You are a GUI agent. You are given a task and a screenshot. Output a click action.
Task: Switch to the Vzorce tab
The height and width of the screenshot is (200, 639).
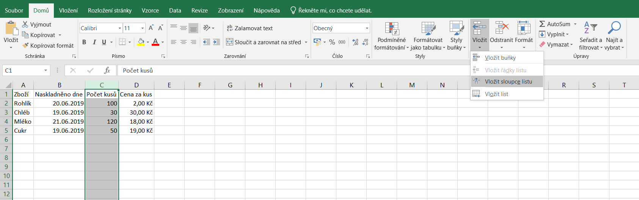(x=150, y=11)
